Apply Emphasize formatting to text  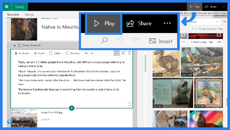click(x=22, y=53)
